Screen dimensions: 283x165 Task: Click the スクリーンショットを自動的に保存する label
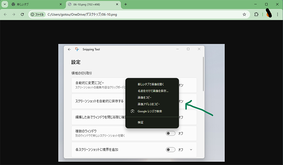click(99, 101)
